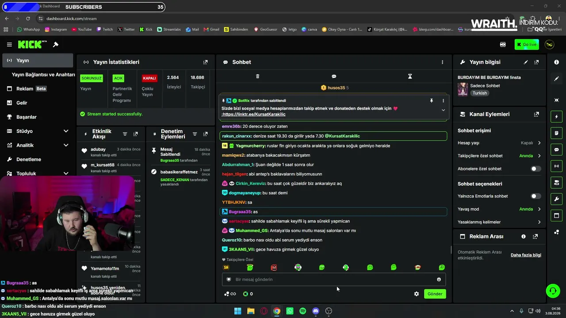
Task: Open Spotify from the Windows taskbar
Action: 302,311
